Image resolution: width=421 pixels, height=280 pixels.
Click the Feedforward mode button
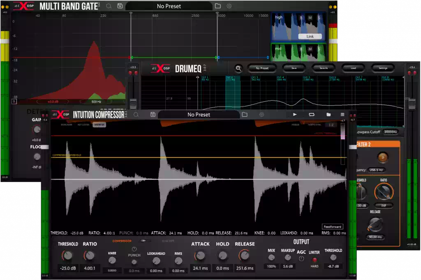332,227
